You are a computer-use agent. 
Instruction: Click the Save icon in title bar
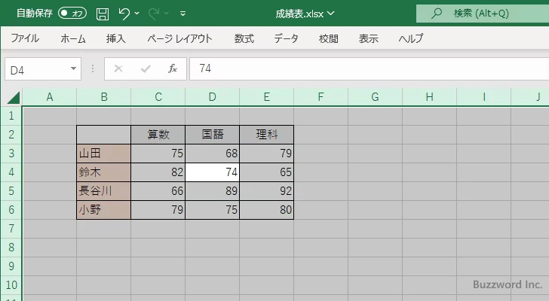[103, 14]
